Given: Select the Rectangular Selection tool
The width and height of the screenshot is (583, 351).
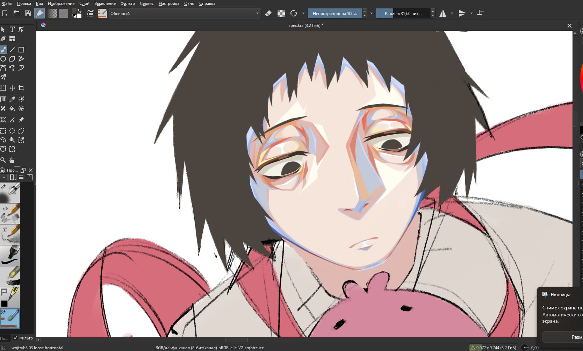Looking at the screenshot, I should [3, 131].
